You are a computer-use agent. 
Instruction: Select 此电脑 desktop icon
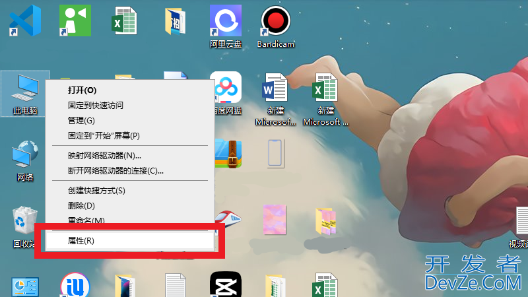[25, 94]
